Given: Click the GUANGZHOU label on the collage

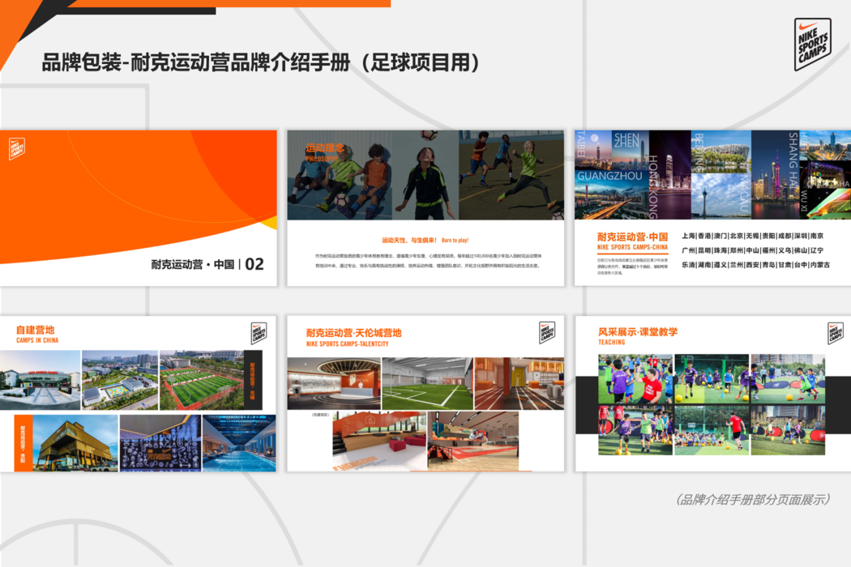Looking at the screenshot, I should point(609,176).
